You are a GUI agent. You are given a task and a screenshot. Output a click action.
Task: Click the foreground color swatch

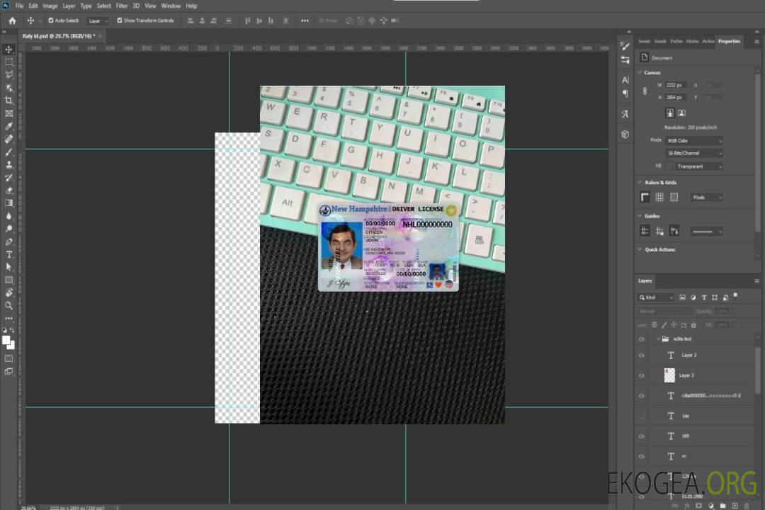pyautogui.click(x=6, y=340)
